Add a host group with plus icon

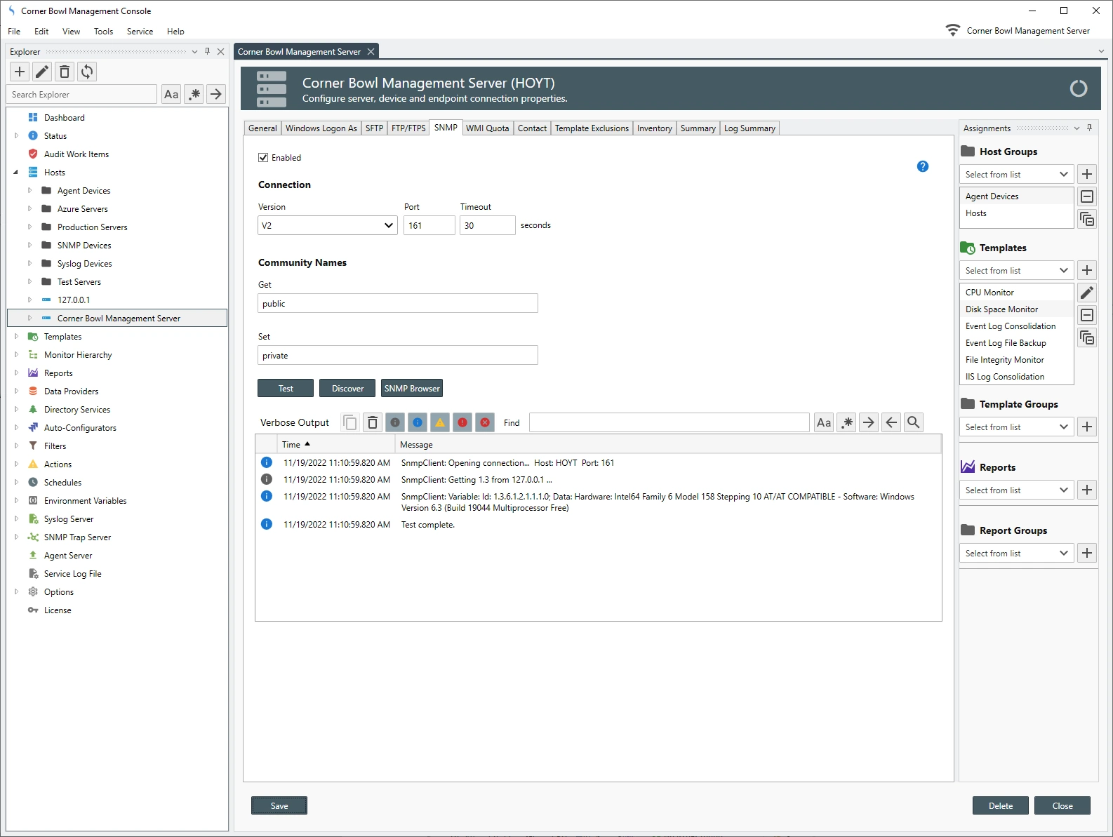point(1087,174)
